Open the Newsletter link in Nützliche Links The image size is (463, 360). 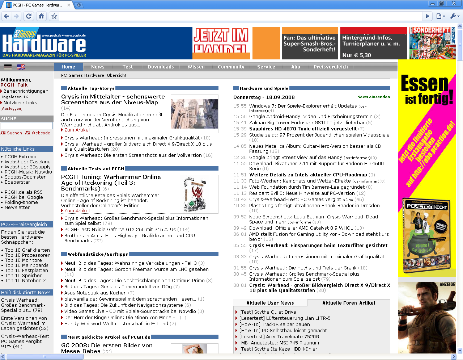point(17,208)
